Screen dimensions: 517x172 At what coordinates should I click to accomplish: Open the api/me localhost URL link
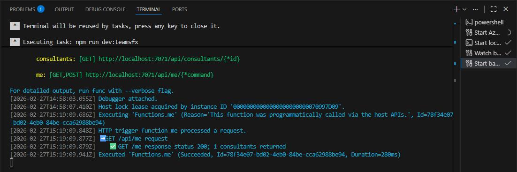point(149,75)
